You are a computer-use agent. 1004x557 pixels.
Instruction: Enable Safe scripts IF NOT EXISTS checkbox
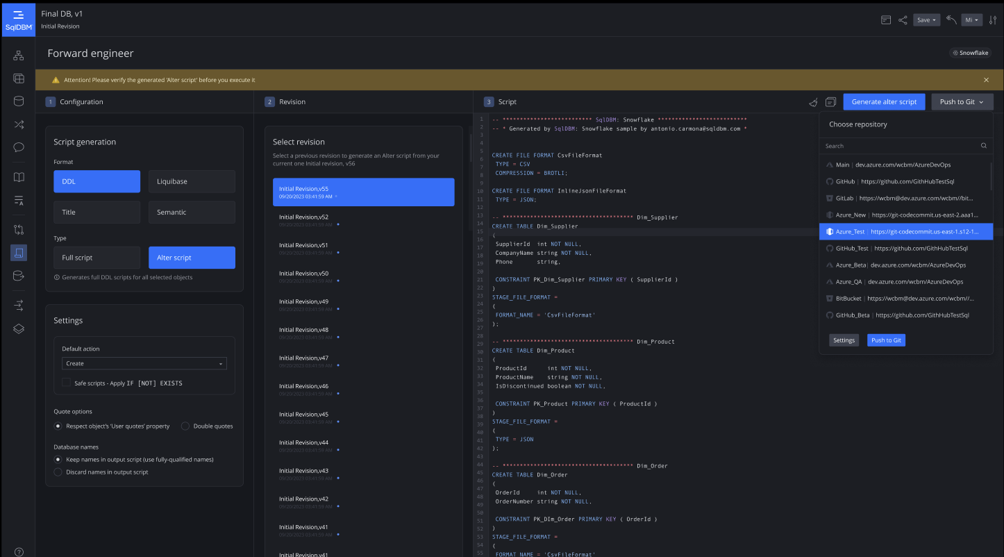pos(67,383)
